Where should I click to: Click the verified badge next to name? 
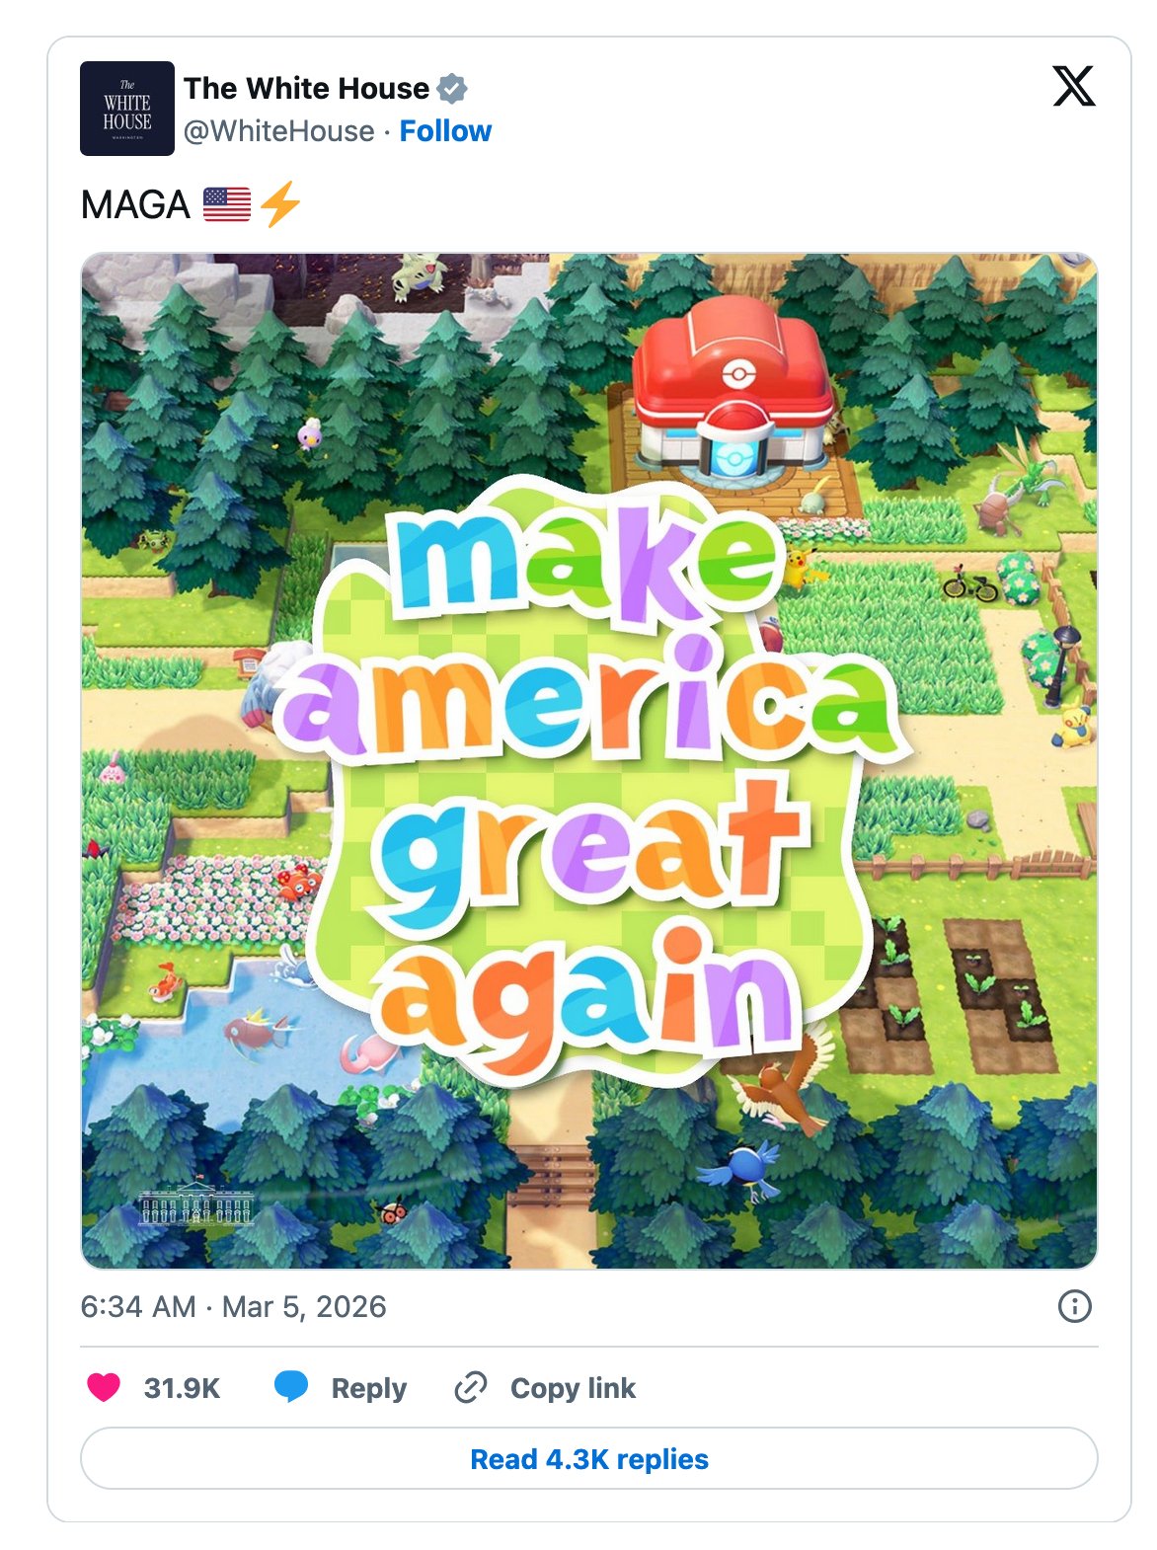[452, 89]
